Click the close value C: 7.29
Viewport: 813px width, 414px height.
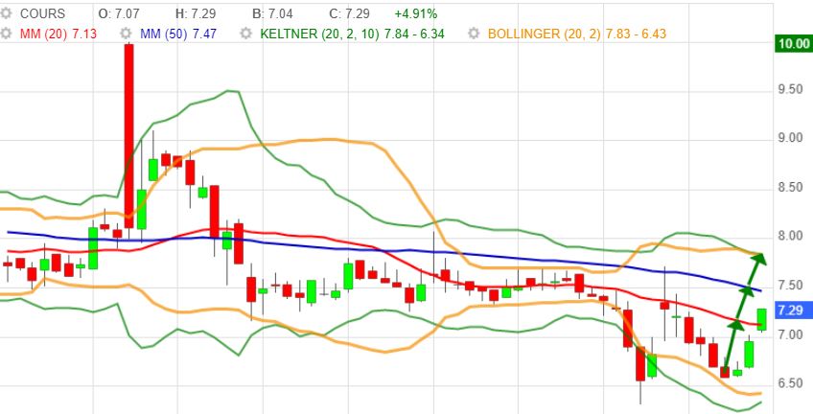(x=348, y=13)
